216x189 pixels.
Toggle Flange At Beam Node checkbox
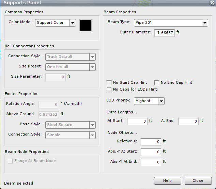coord(10,161)
